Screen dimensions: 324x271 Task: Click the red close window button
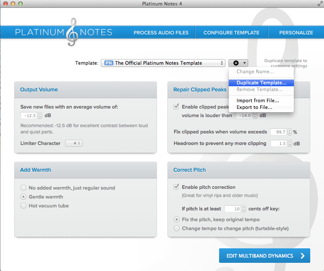6,4
